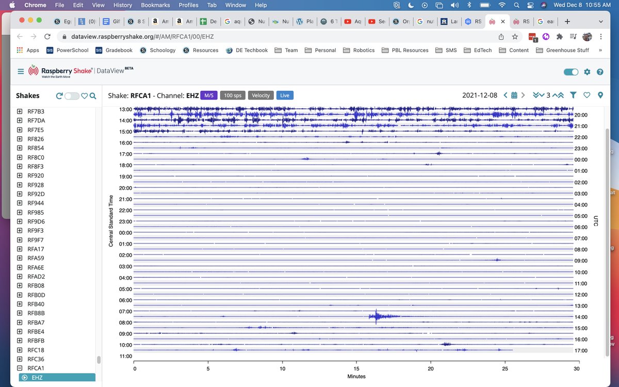Image resolution: width=619 pixels, height=387 pixels.
Task: Select RFBFB in shakes list
Action: pyautogui.click(x=36, y=341)
